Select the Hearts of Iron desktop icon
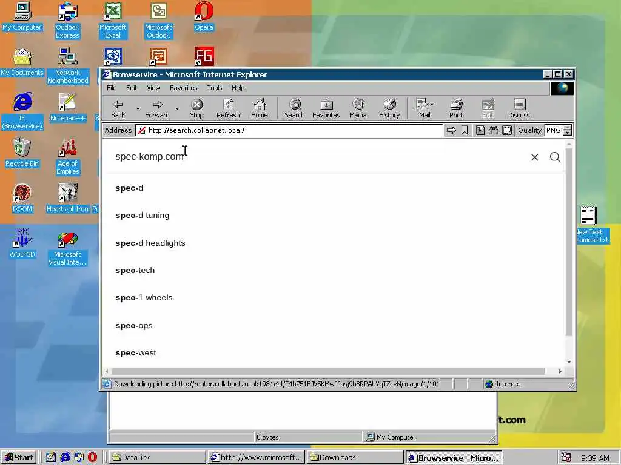 [x=67, y=199]
